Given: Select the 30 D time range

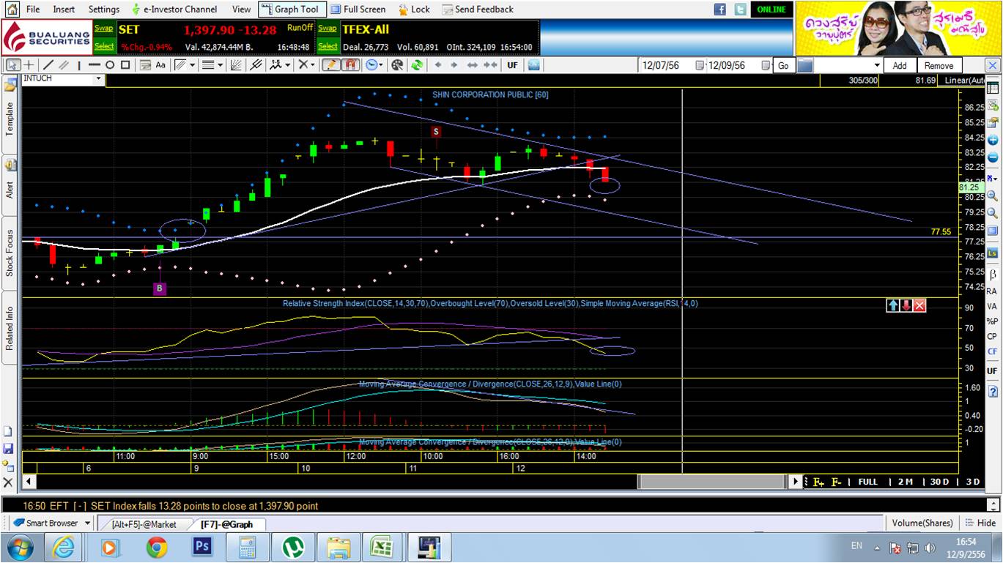Looking at the screenshot, I should [939, 482].
